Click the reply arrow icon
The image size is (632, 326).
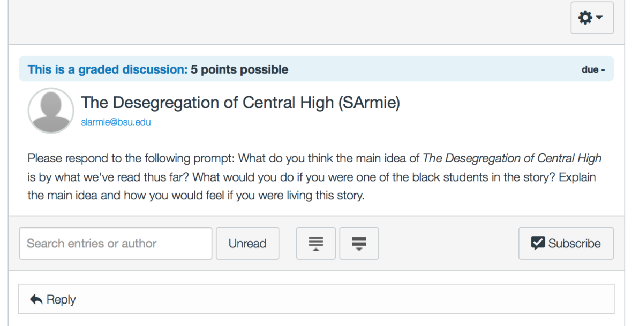tap(36, 300)
